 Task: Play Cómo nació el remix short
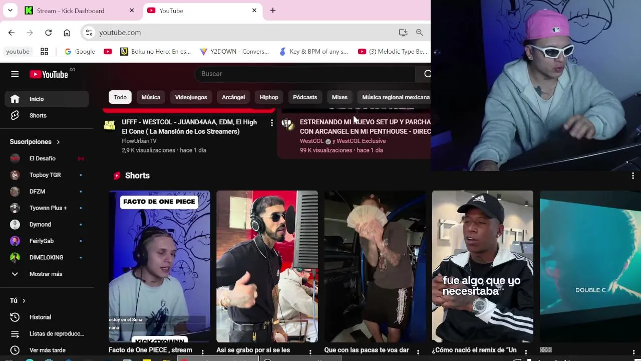click(x=482, y=266)
